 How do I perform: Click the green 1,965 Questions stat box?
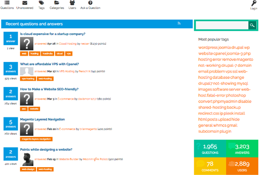point(210,148)
